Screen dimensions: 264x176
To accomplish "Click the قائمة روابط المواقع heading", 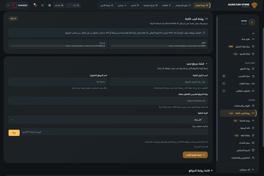I will click(x=199, y=170).
